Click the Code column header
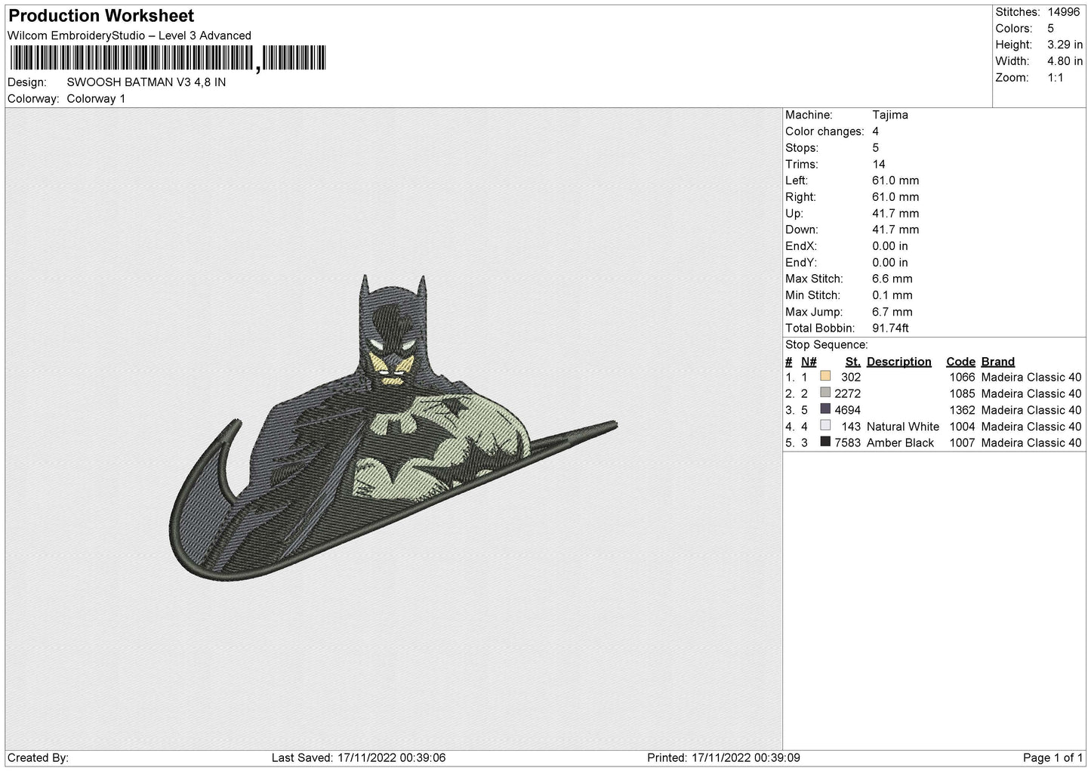 960,362
